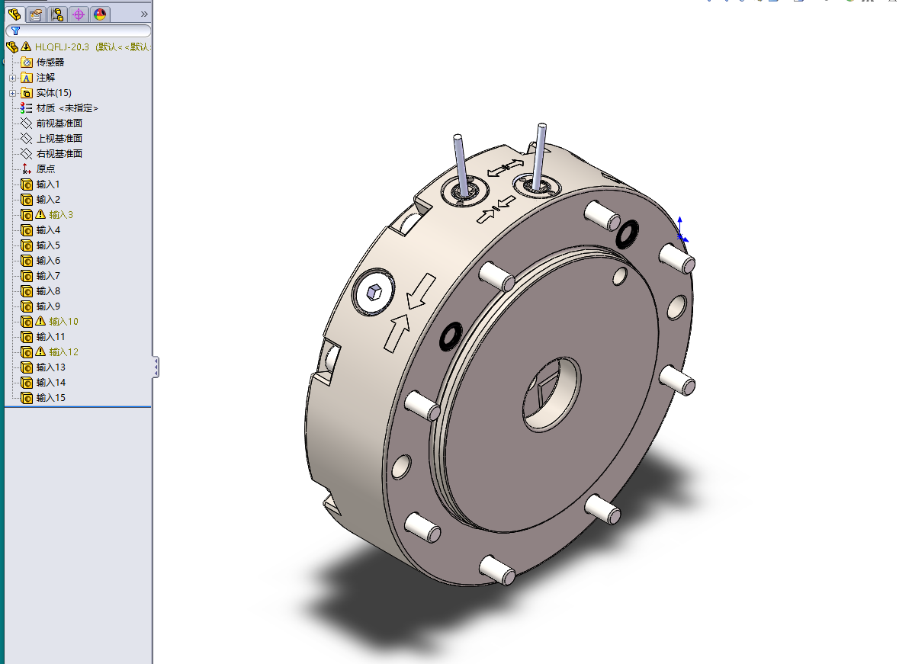Collapse the feature tree panel handle
The height and width of the screenshot is (664, 912).
coord(156,367)
